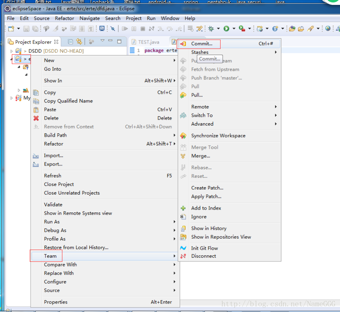Open the Navigate menu
The image size is (340, 312).
[90, 18]
